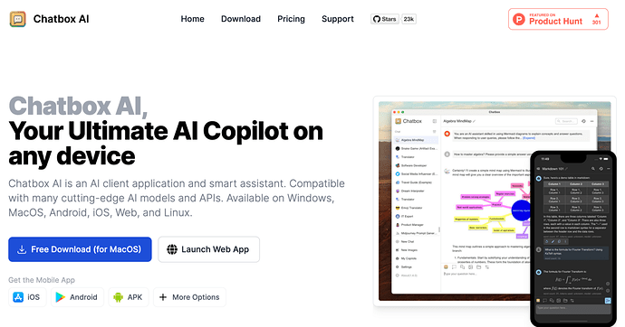Open the mobile phone screenshot
This screenshot has width=625, height=327.
573,238
